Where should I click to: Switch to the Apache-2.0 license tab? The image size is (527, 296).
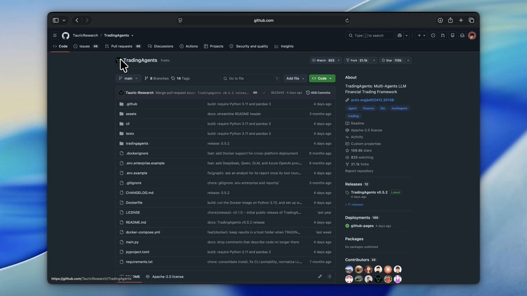pyautogui.click(x=165, y=277)
